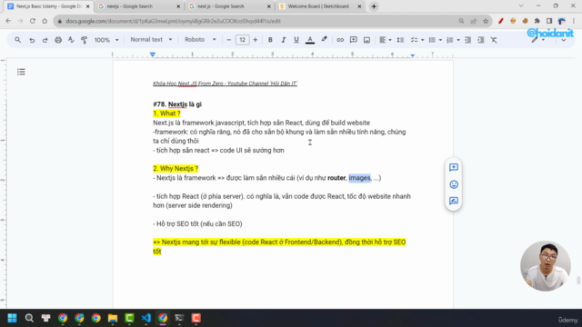582x327 pixels.
Task: Open the terminal from taskbar
Action: click(179, 318)
